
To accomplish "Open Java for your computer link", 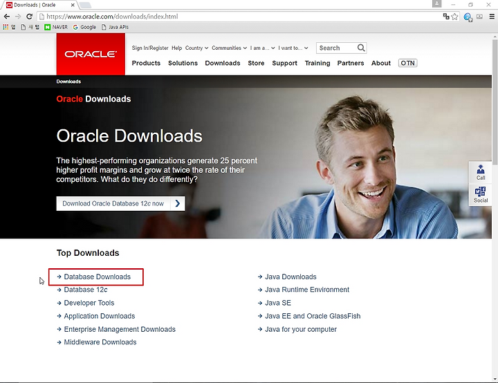I will pos(301,329).
